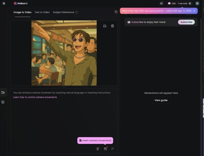The width and height of the screenshot is (204, 156).
Task: Switch to Image to Video tab
Action: click(22, 12)
